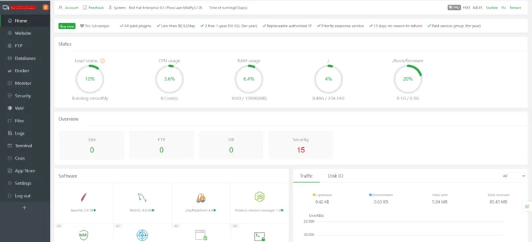This screenshot has width=532, height=242.
Task: Click the 8 Core(s) text
Action: pyautogui.click(x=170, y=99)
